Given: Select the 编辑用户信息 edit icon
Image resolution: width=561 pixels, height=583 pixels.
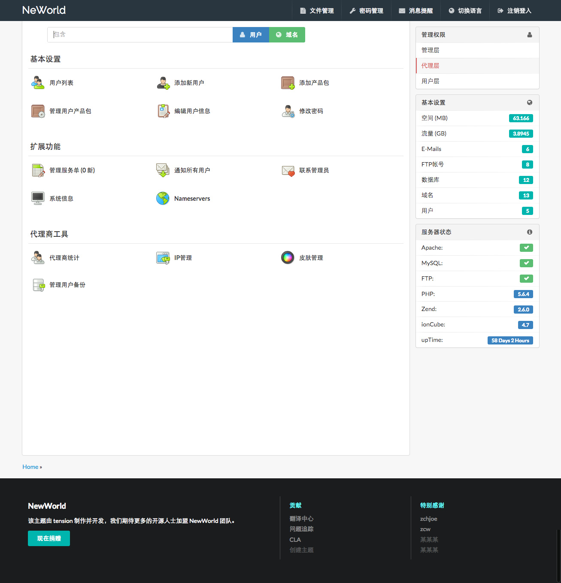Looking at the screenshot, I should [x=163, y=111].
